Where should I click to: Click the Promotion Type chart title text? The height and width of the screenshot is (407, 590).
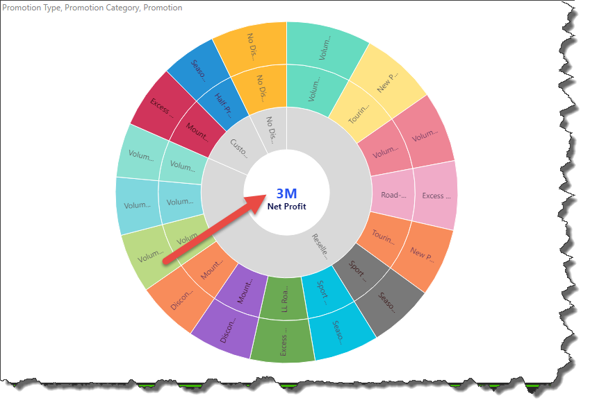92,8
